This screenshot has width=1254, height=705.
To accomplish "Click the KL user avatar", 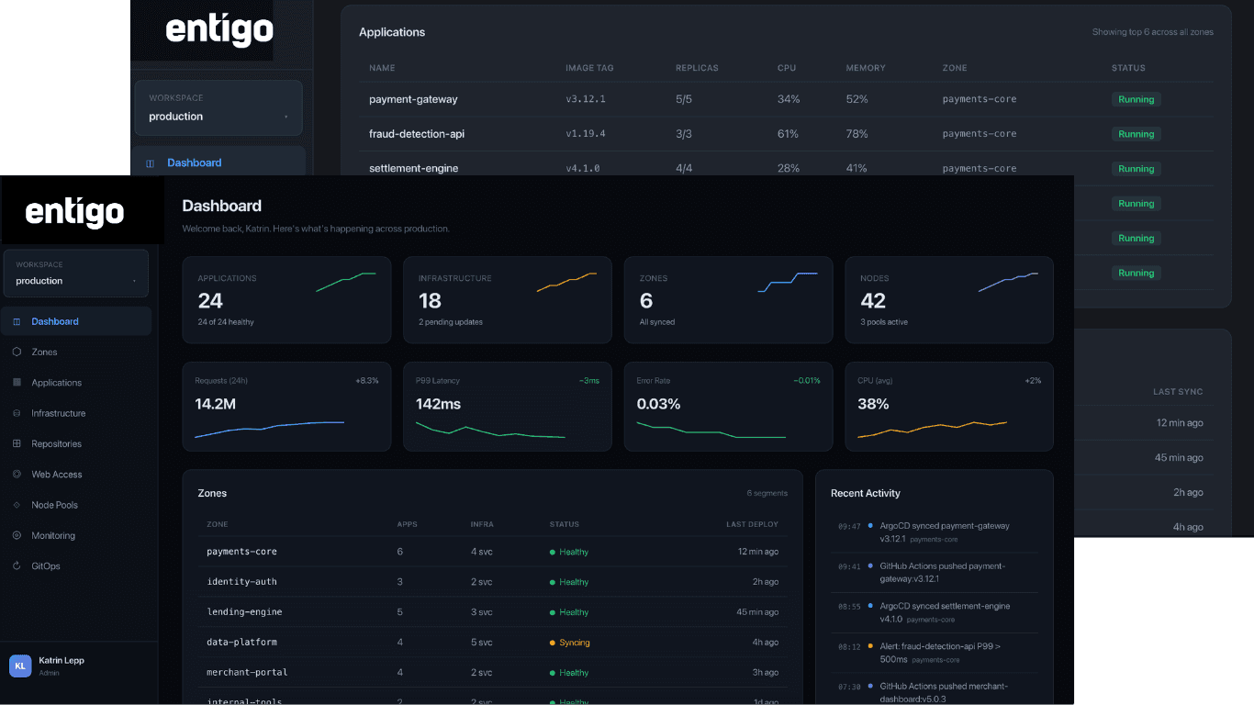I will (x=20, y=666).
